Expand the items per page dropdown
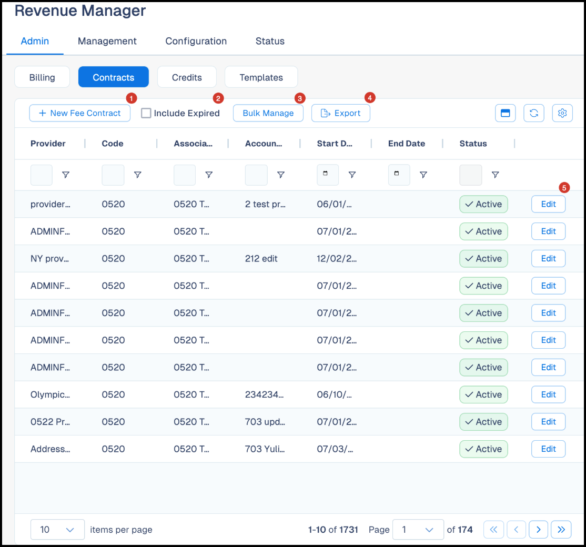Viewport: 586px width, 547px height. point(57,530)
